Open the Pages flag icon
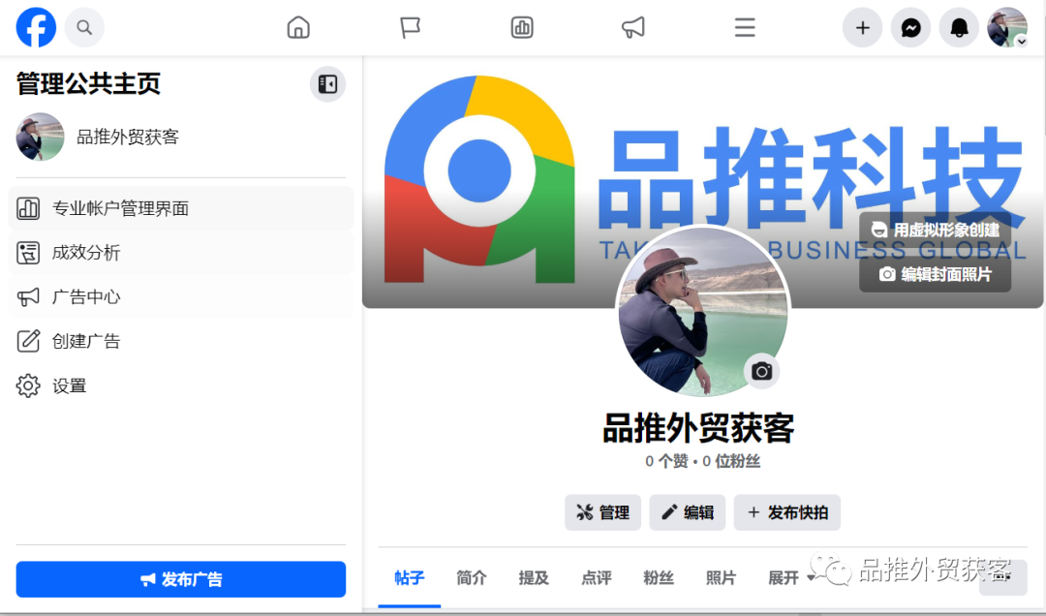 410,27
